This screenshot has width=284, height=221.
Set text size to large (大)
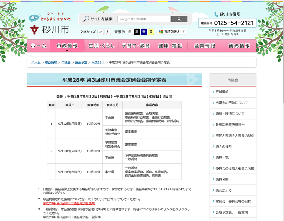point(107,32)
